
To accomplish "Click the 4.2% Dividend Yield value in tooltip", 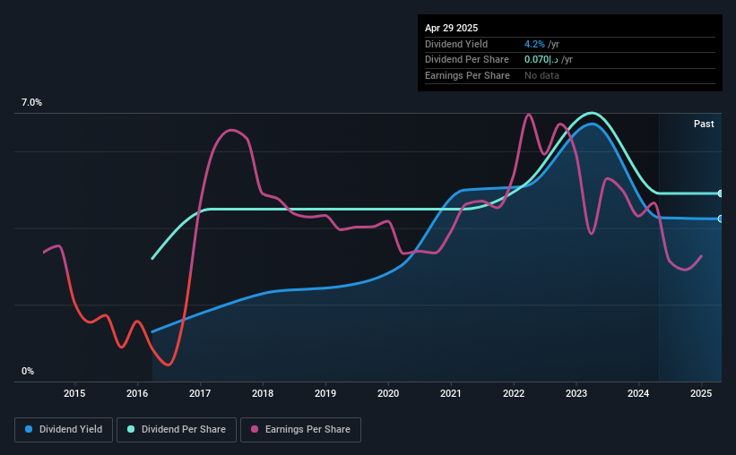I will point(534,44).
